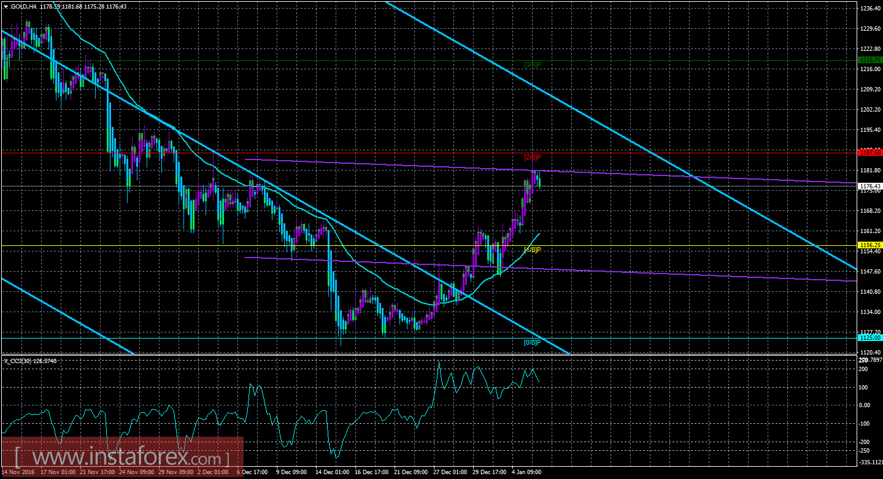883x479 pixels.
Task: Select the [2/8]P Murrey level label
Action: pos(532,158)
